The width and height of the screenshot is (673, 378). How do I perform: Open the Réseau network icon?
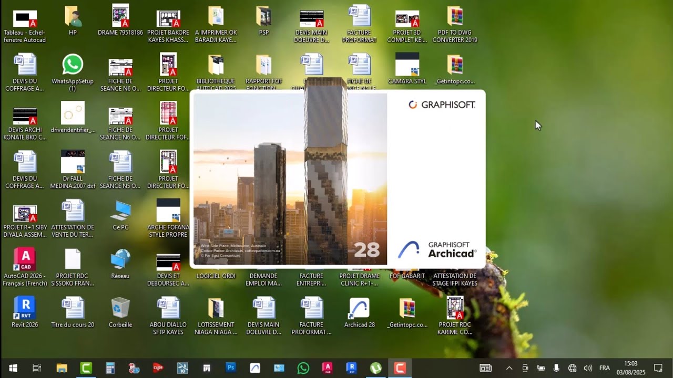point(120,264)
